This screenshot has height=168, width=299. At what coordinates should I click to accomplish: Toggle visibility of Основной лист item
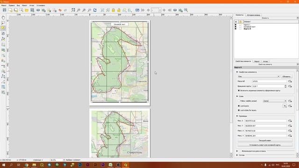(x=235, y=27)
